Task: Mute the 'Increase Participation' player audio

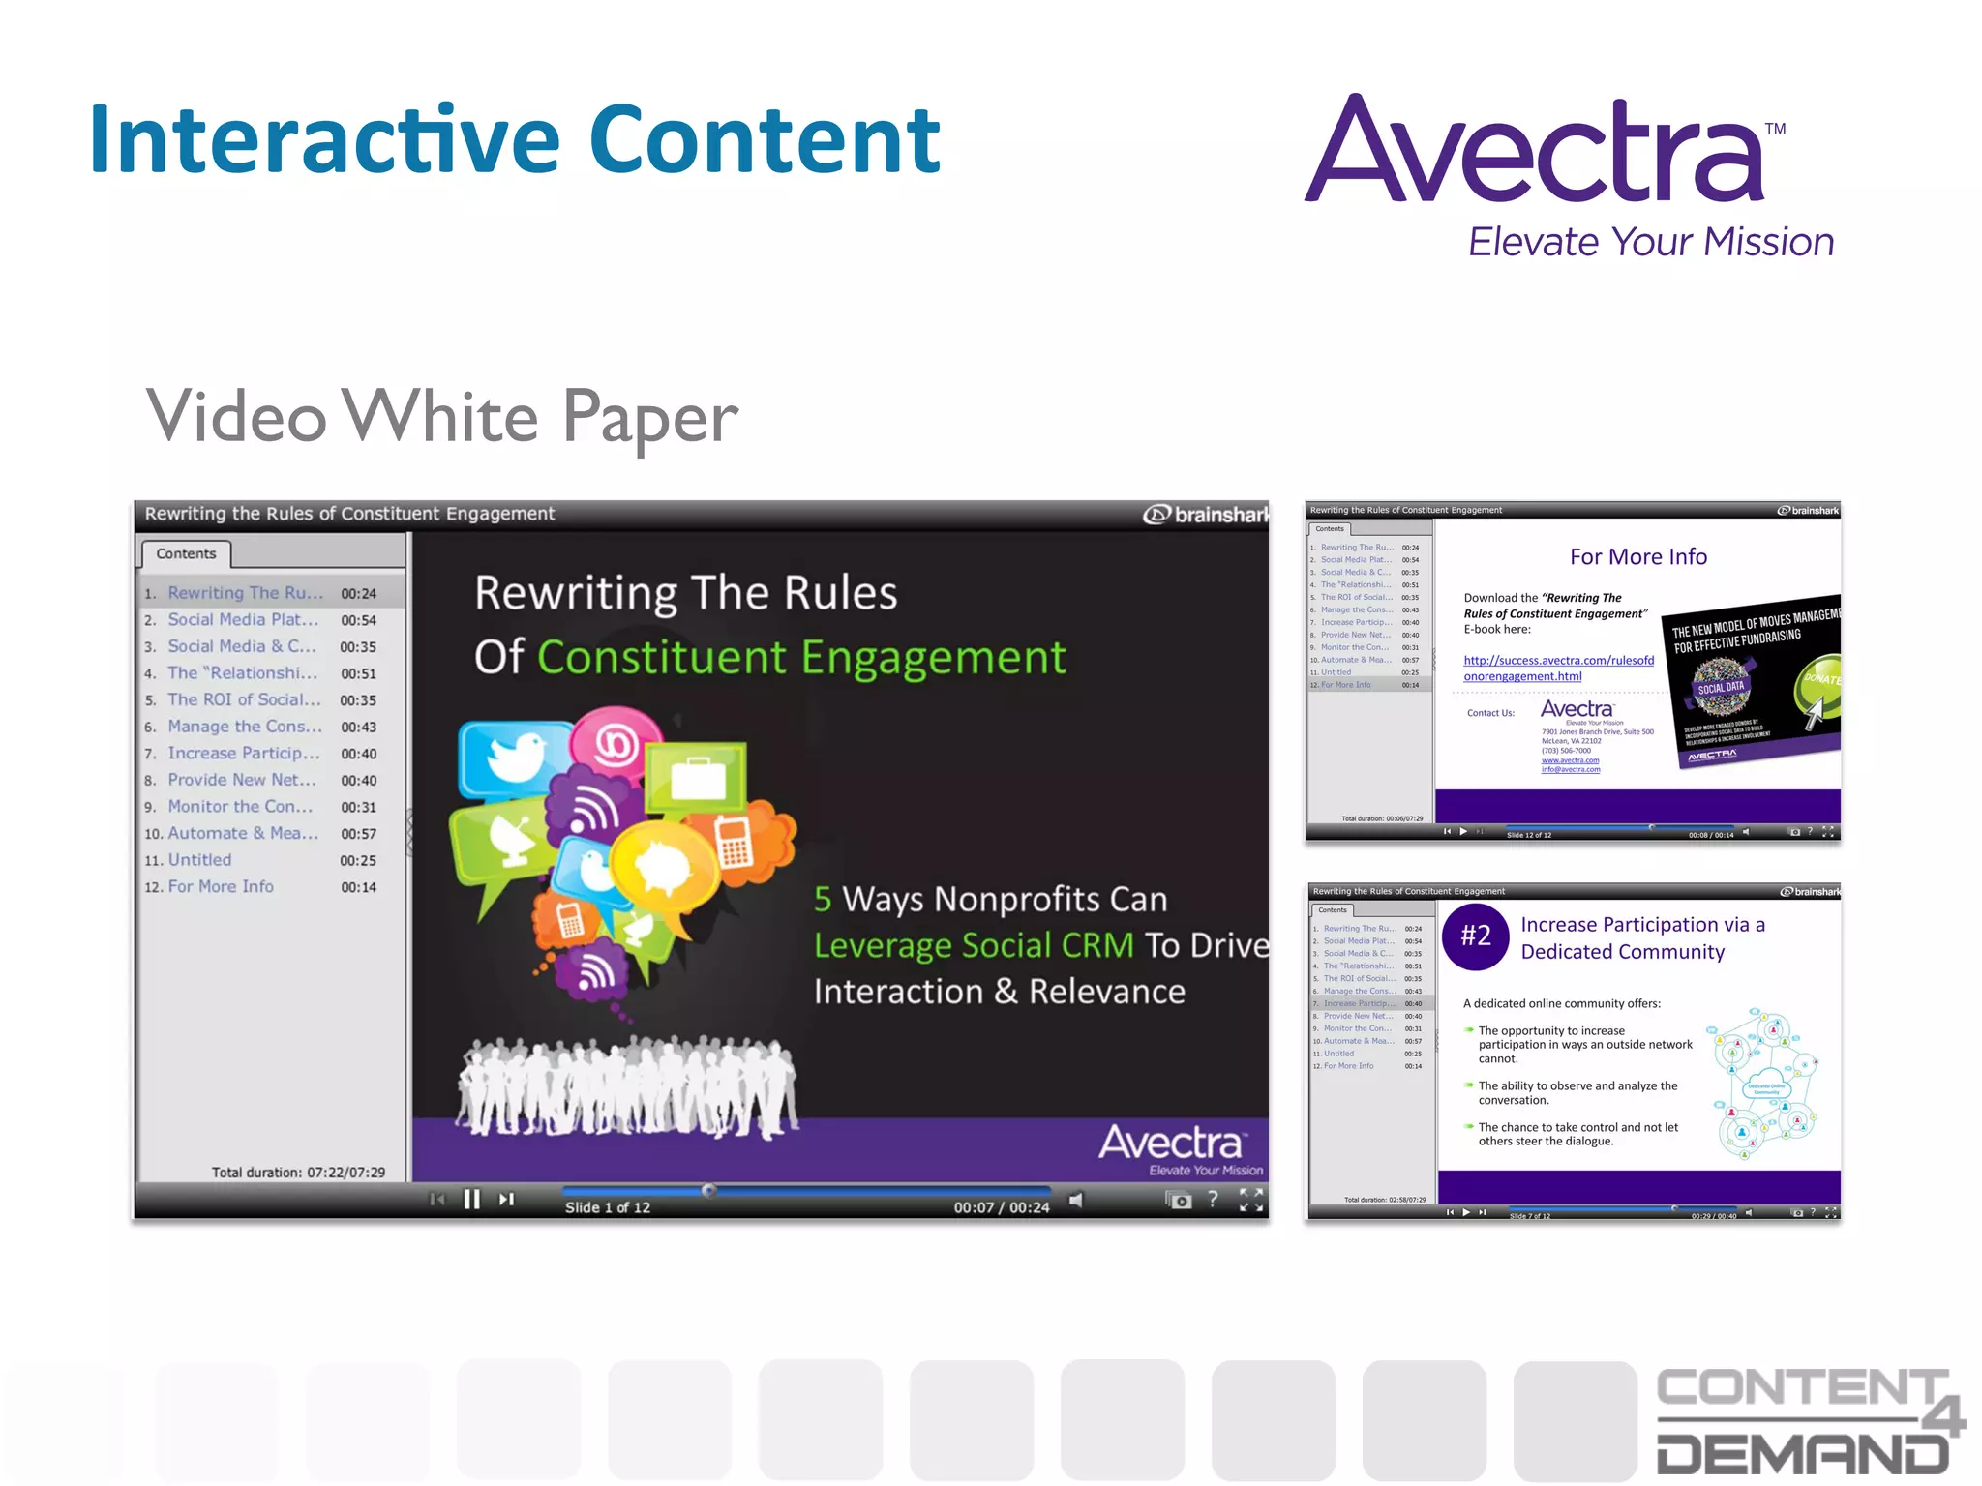Action: pyautogui.click(x=1750, y=1212)
